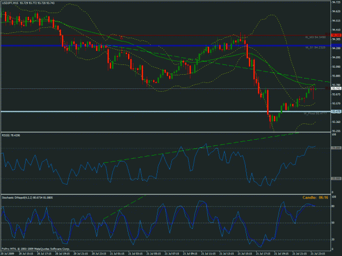Click the 21 Jul 05:15 time axis label
Screen dimensions: 342x256
point(154,254)
